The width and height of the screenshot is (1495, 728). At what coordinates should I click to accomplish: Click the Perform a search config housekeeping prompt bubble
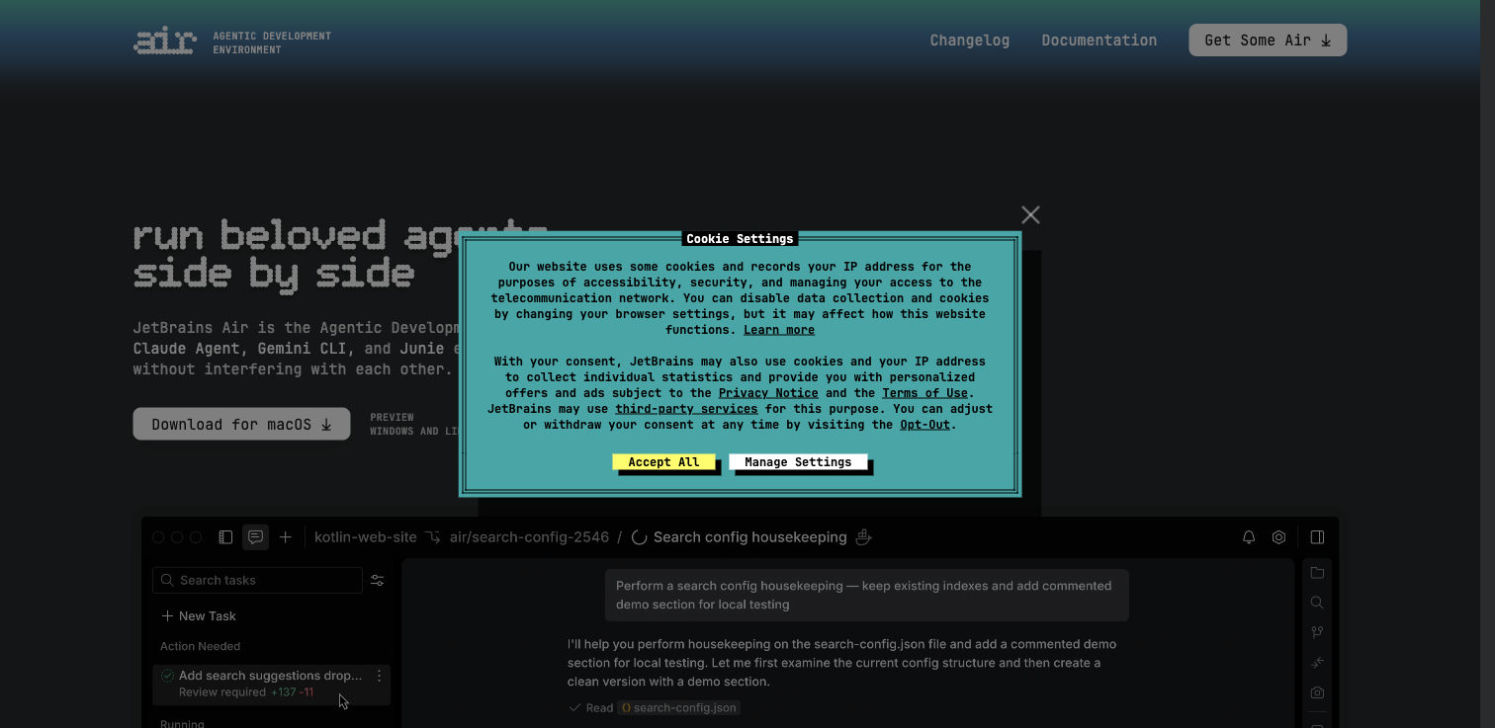867,595
